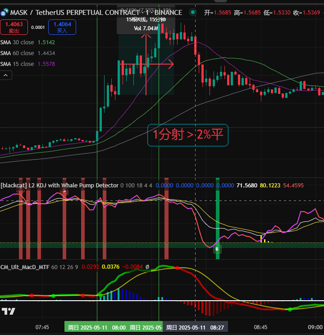The width and height of the screenshot is (324, 335).
Task: Select the blackcat L2 KDJ indicator legend
Action: [59, 185]
